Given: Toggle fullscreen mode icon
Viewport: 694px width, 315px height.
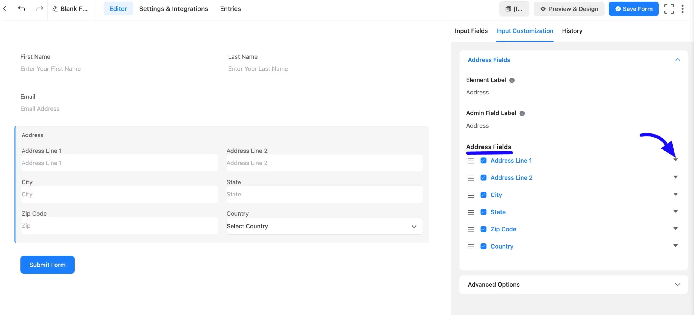Looking at the screenshot, I should coord(669,9).
